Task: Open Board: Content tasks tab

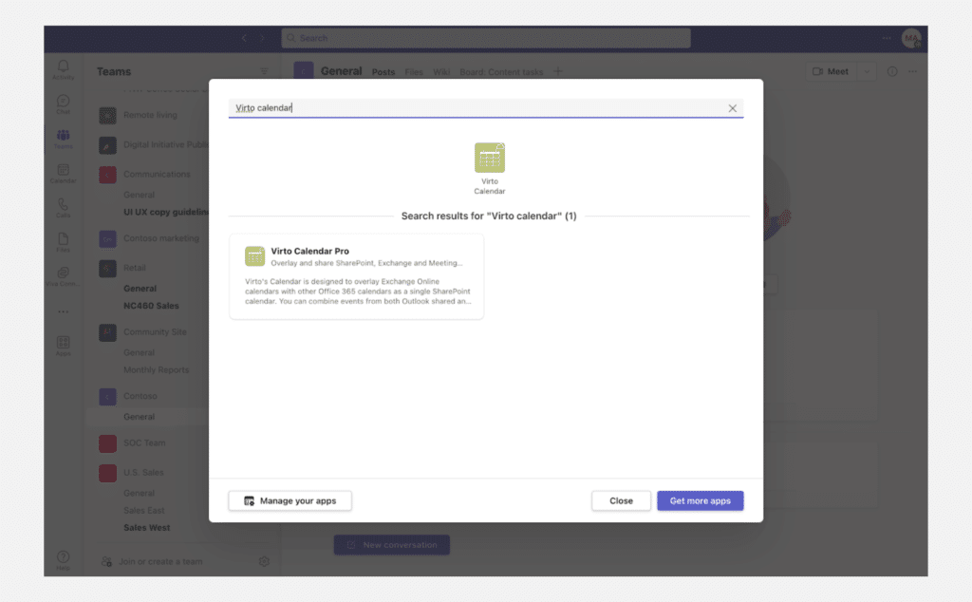Action: tap(501, 72)
